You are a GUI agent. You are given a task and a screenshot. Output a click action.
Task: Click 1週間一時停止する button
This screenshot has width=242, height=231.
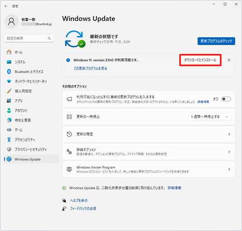point(205,117)
